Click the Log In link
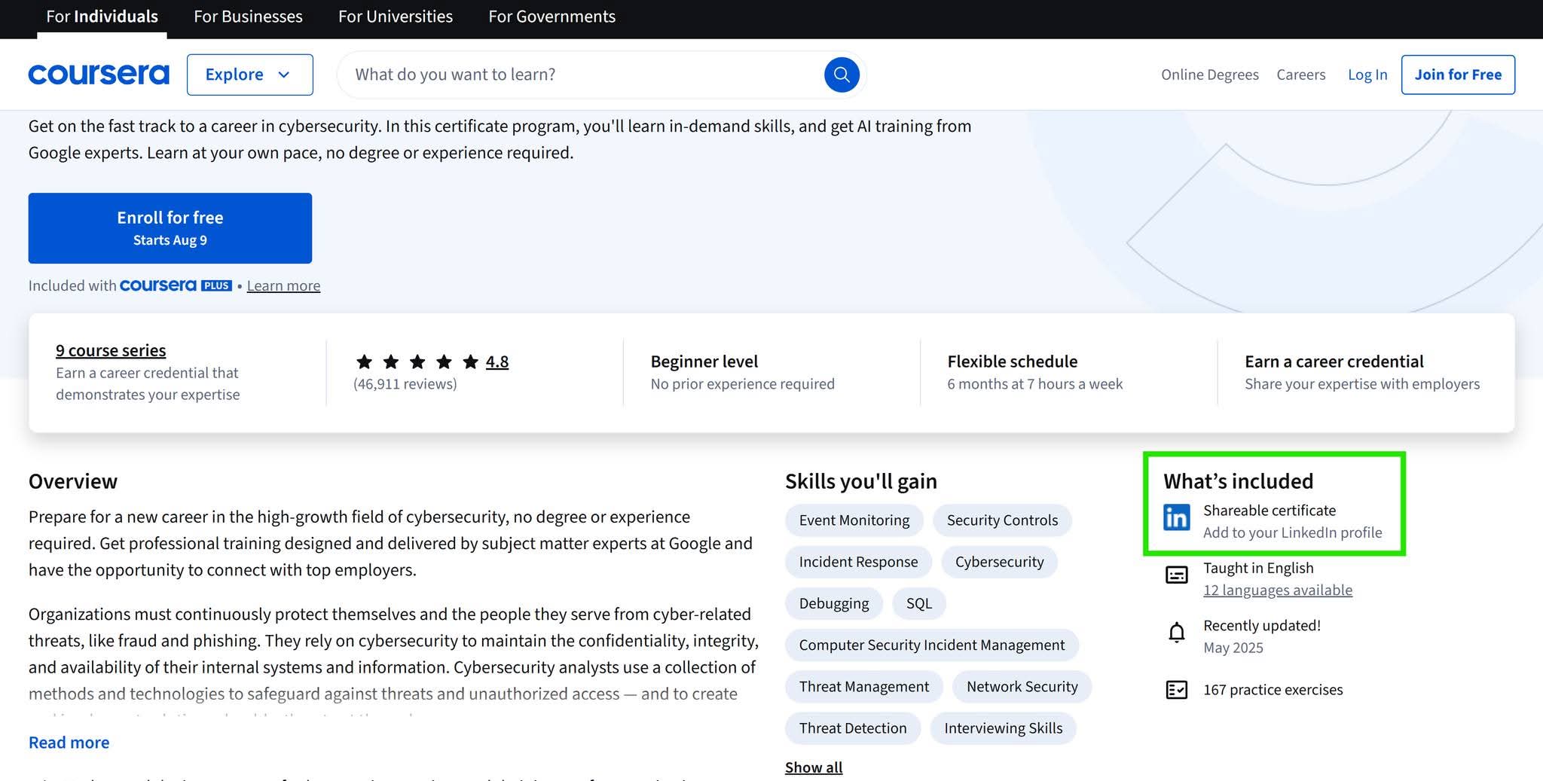Image resolution: width=1543 pixels, height=781 pixels. point(1367,75)
